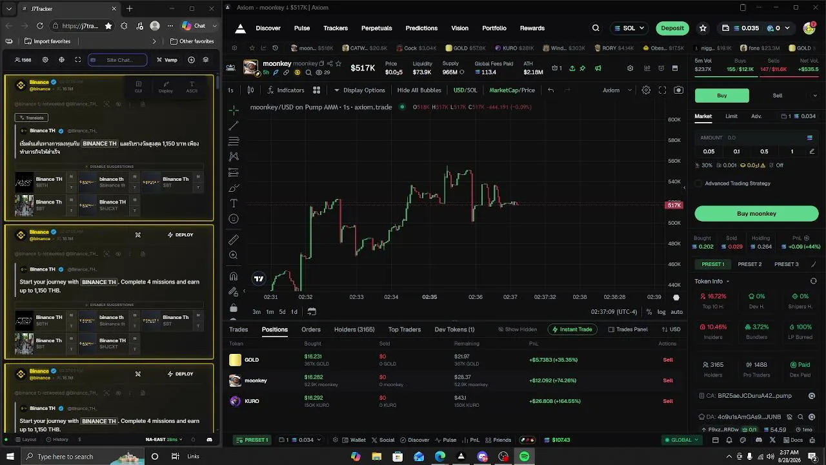
Task: Expand the buy/sell panel chevron
Action: (814, 96)
